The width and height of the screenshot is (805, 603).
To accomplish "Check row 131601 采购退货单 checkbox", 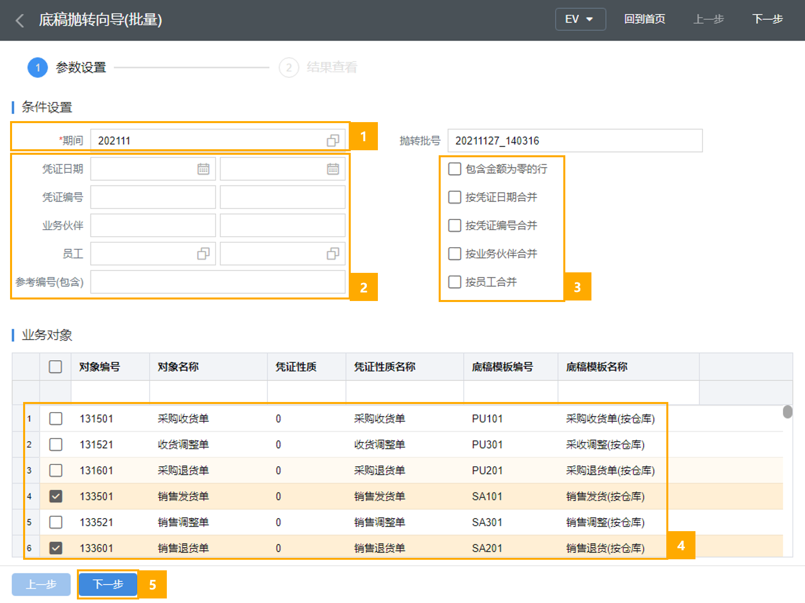I will [x=56, y=470].
